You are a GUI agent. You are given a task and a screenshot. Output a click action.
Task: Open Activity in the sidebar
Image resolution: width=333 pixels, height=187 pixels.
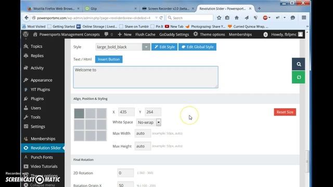(37, 68)
